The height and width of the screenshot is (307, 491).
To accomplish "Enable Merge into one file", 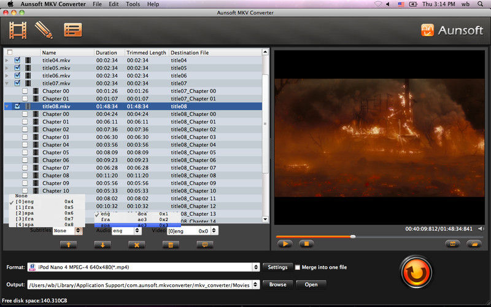I will point(298,267).
